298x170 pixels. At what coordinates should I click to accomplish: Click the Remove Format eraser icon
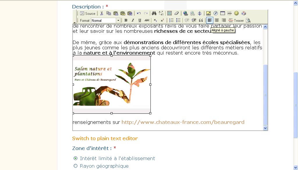tap(177, 13)
